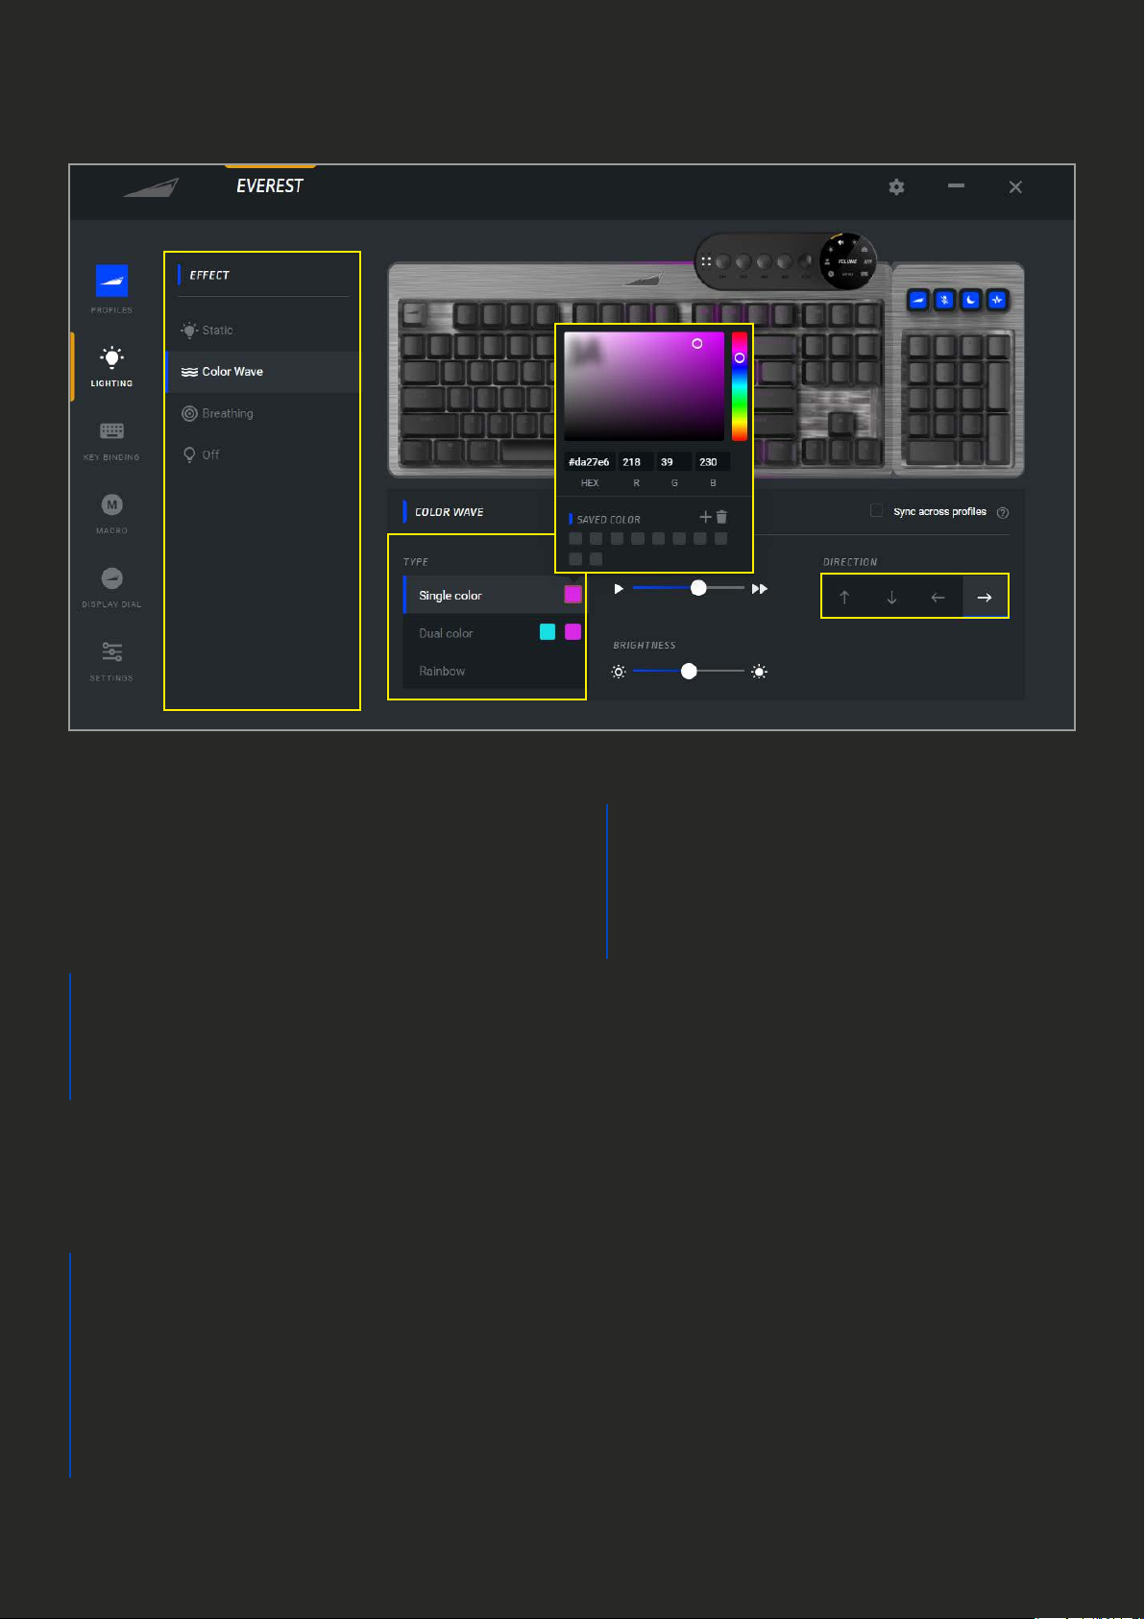Screen dimensions: 1145x1619
Task: Open the Display Dial section
Action: click(x=111, y=587)
